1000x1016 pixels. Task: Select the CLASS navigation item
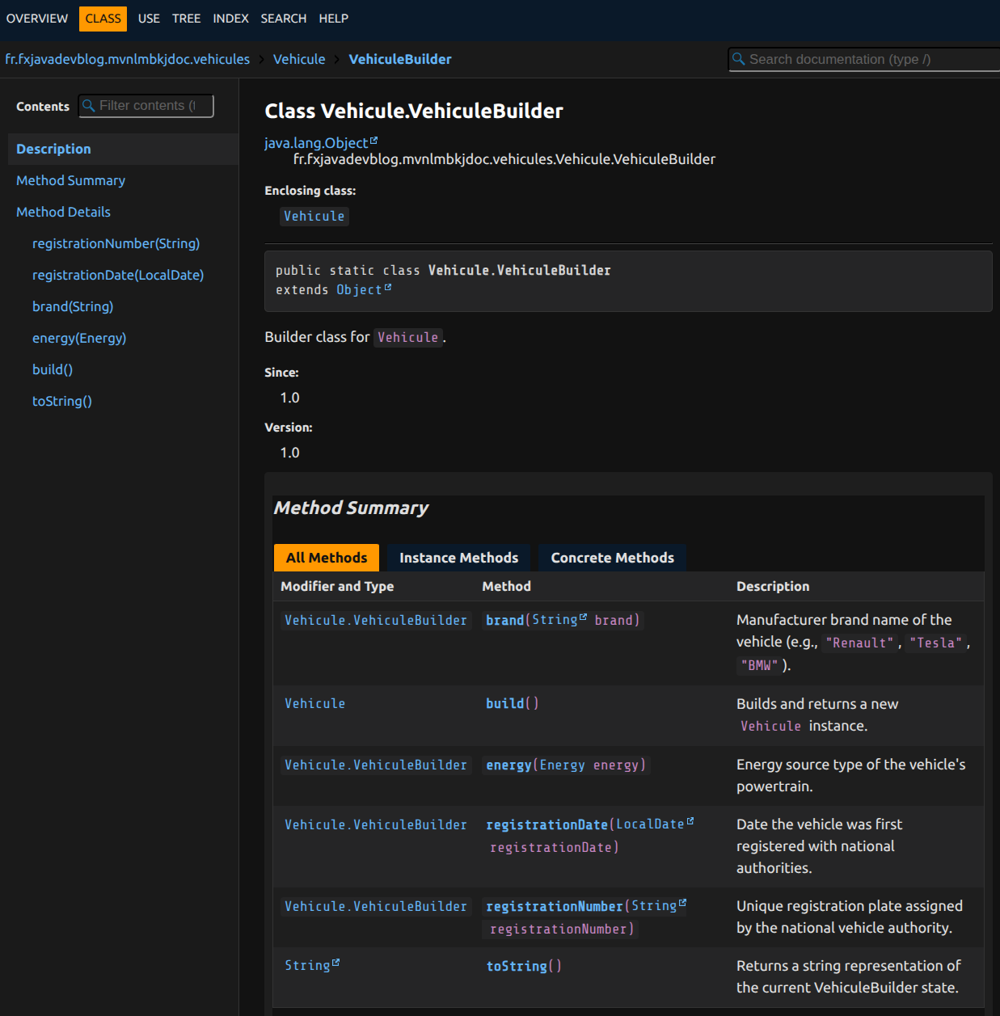pyautogui.click(x=103, y=19)
